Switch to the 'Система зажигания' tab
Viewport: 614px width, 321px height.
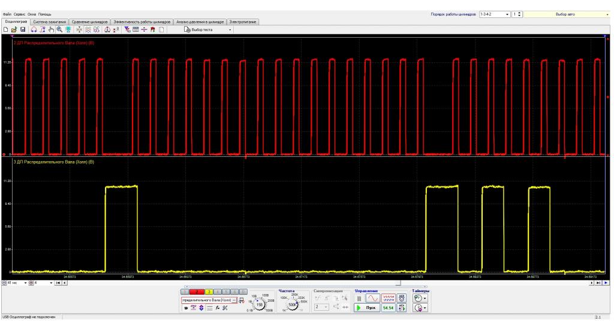pos(49,22)
